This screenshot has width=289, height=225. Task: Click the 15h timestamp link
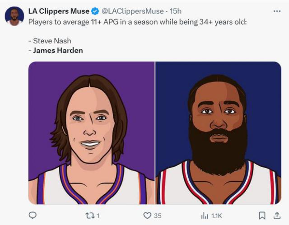tap(175, 11)
